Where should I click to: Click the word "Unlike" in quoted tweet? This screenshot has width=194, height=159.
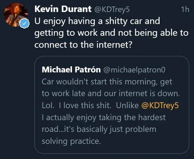pyautogui.click(x=127, y=105)
